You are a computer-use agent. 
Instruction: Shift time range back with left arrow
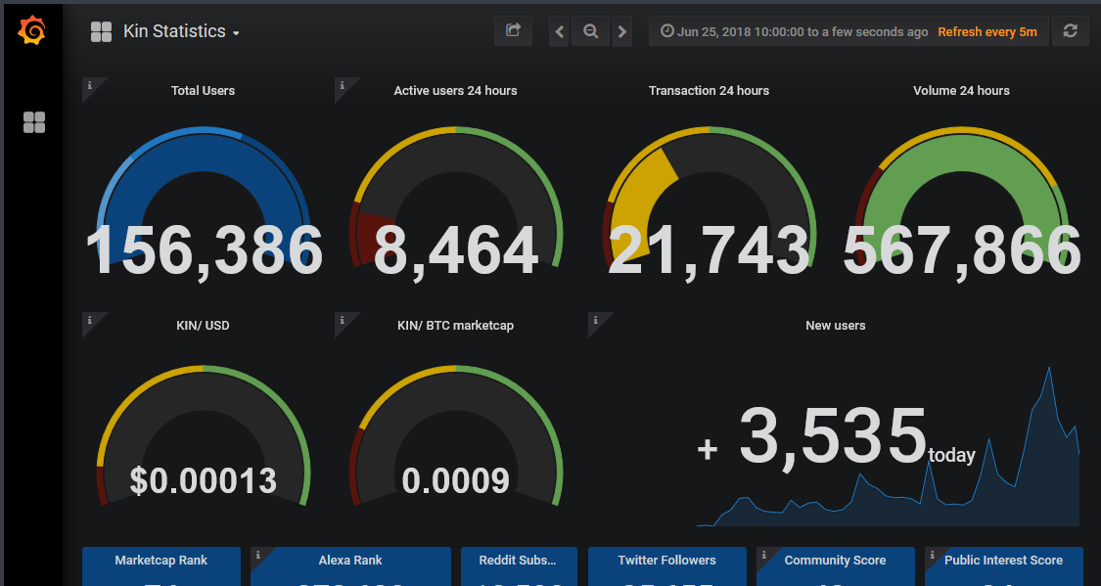(559, 31)
